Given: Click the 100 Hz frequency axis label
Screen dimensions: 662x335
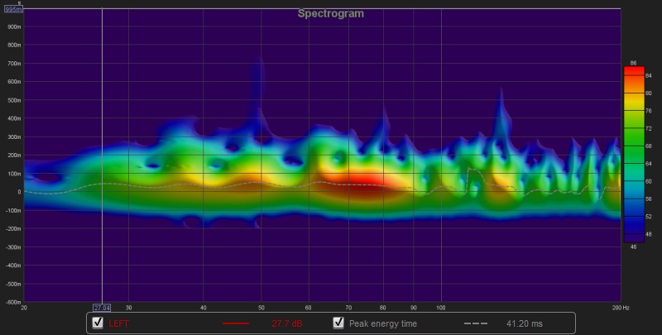Looking at the screenshot, I should (440, 307).
